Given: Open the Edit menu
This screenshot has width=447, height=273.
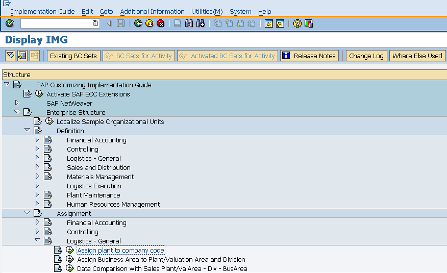Looking at the screenshot, I should click(87, 12).
